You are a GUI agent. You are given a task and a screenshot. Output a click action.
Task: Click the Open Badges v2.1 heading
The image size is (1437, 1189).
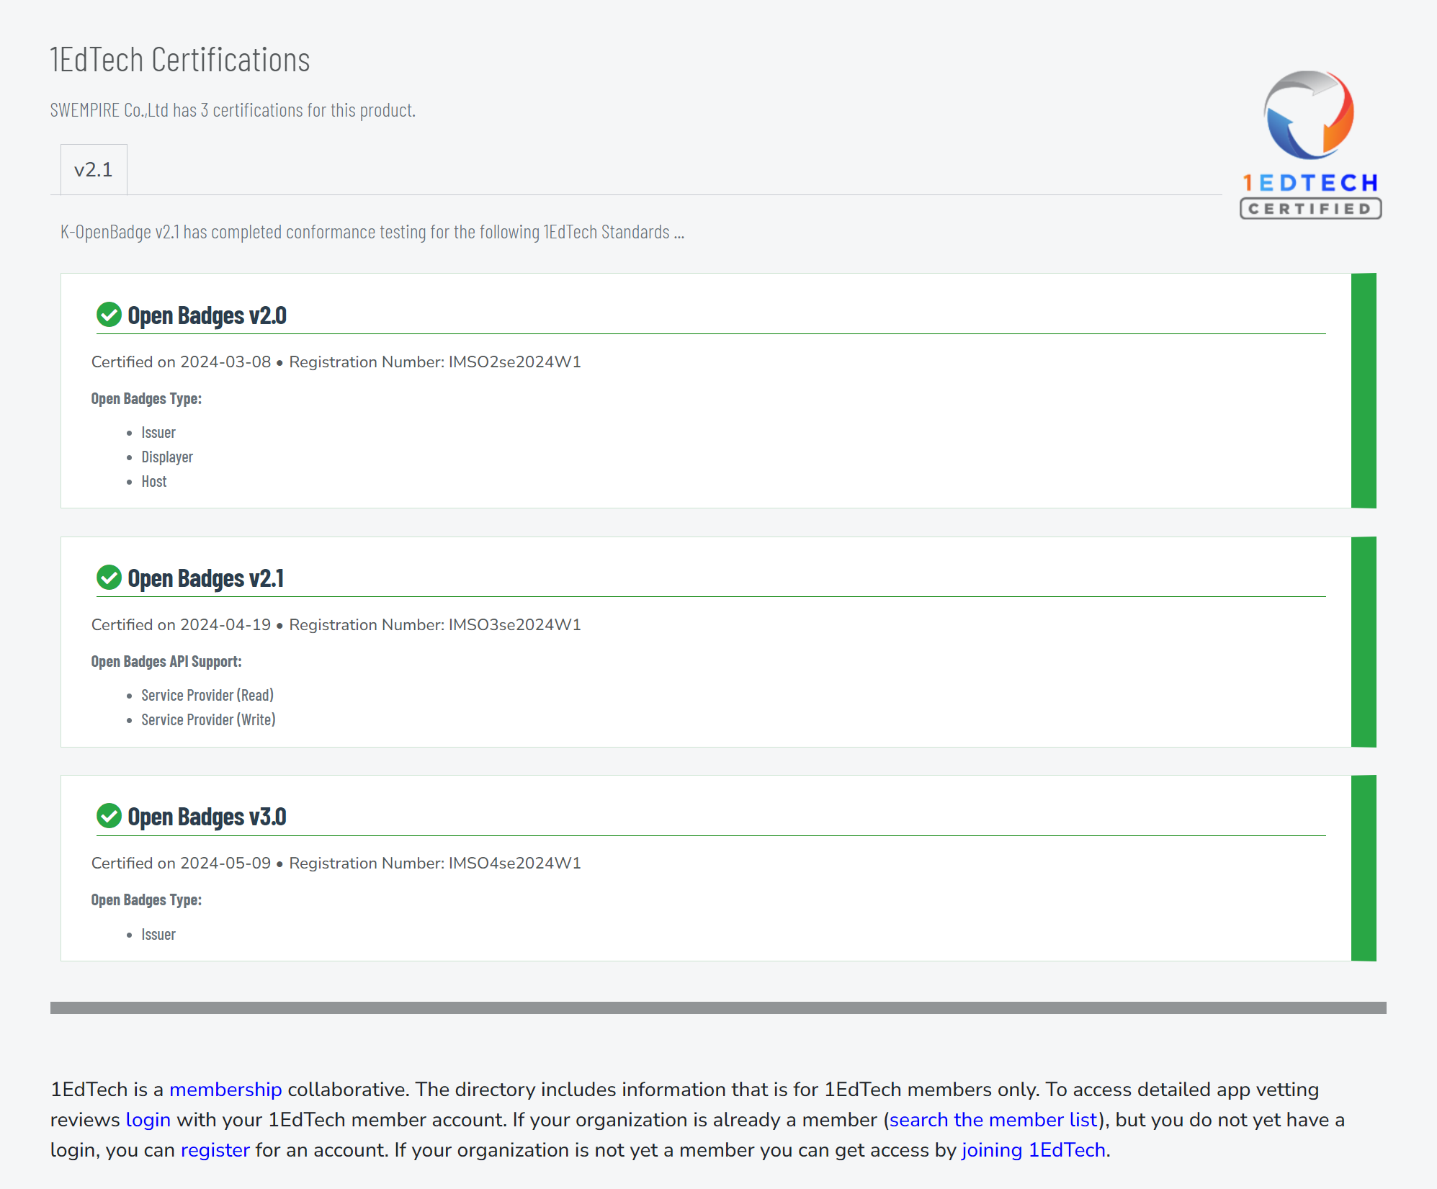(x=205, y=578)
